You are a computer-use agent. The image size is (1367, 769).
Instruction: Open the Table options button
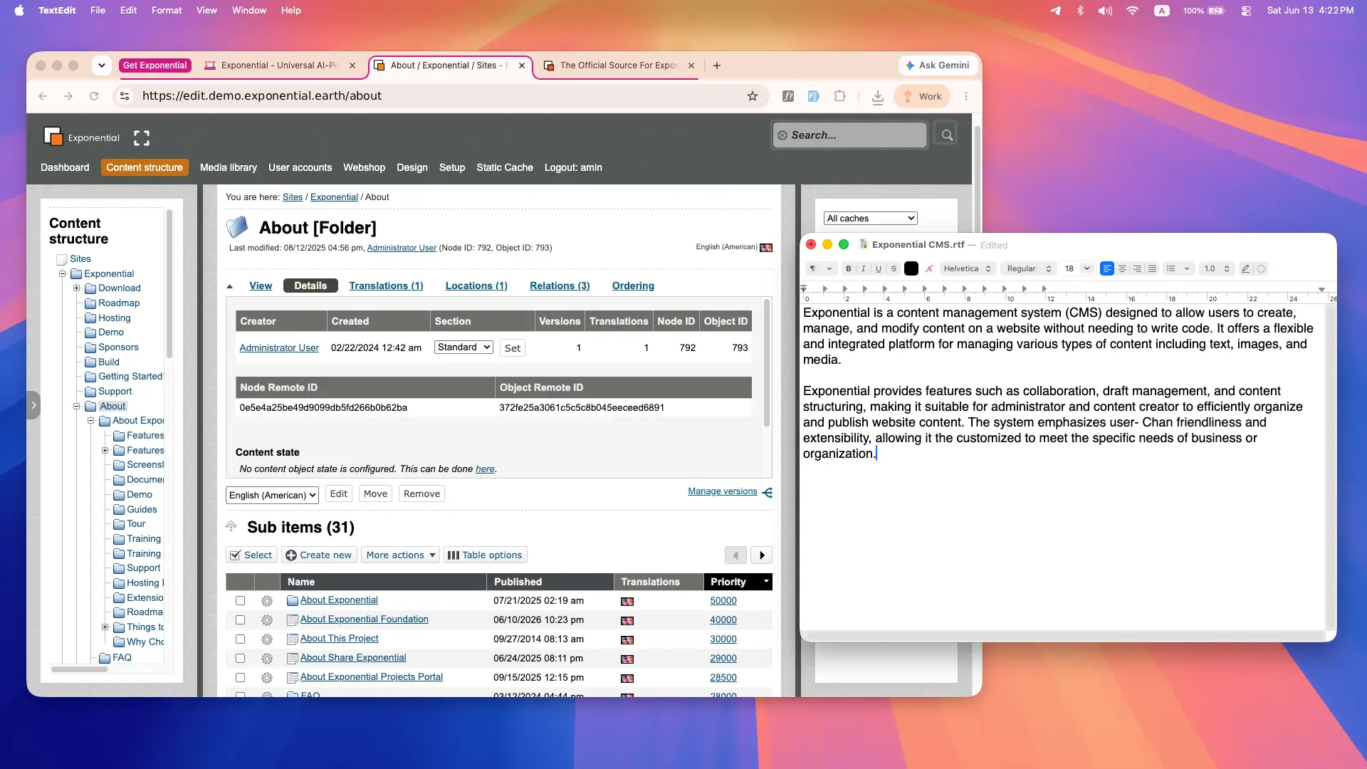tap(485, 555)
